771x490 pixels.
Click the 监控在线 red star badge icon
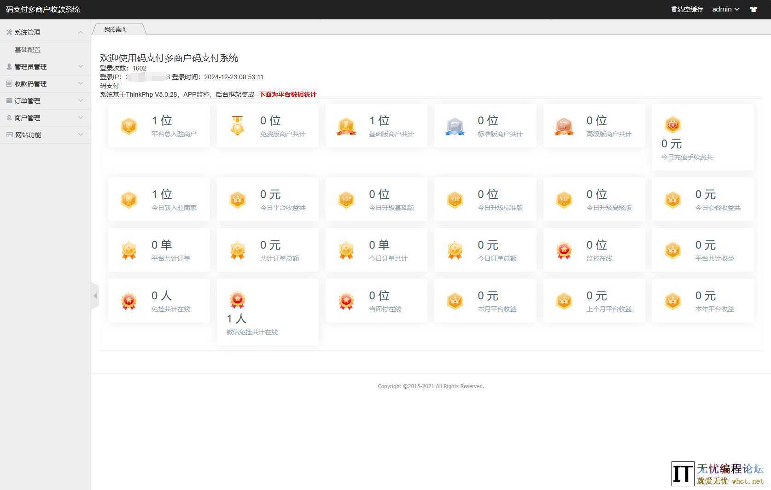point(564,250)
